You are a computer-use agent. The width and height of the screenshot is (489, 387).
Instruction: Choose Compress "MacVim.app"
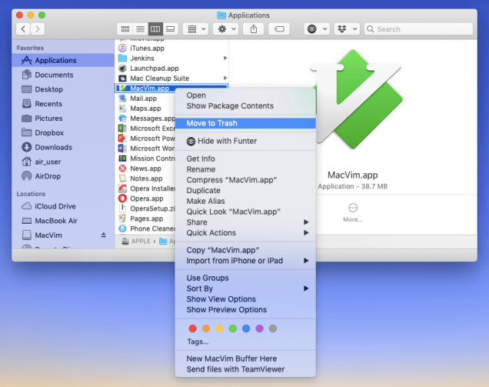(x=245, y=180)
